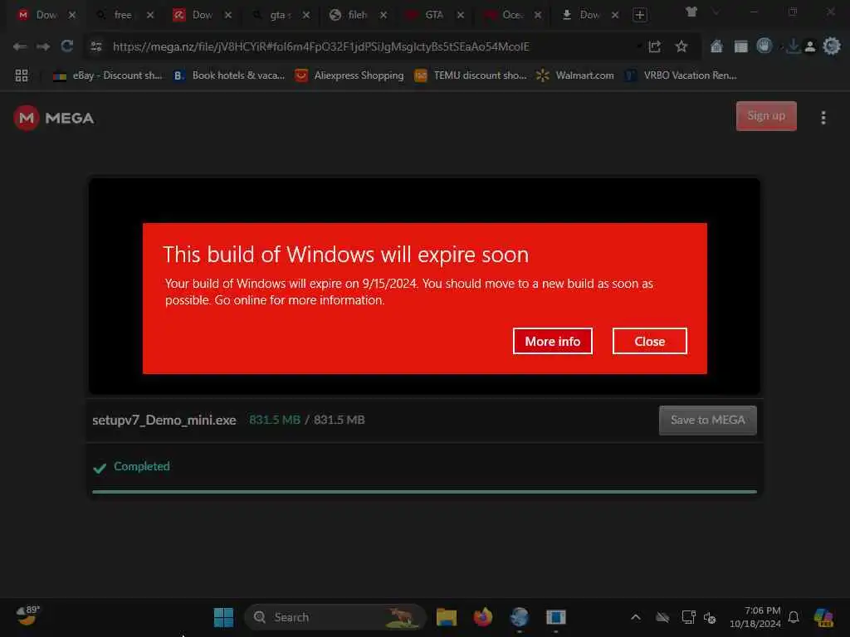
Task: Expand the tab list dropdown in title bar
Action: (716, 12)
